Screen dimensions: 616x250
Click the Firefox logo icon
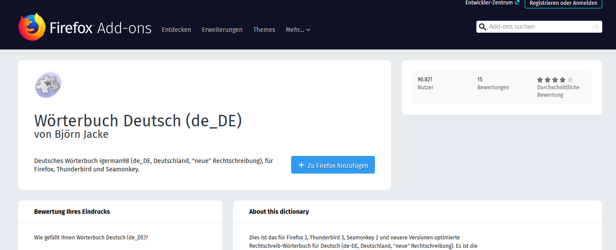point(32,27)
